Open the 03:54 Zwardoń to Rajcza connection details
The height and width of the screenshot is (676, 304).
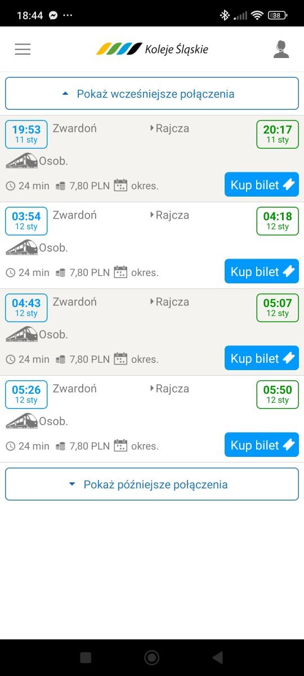pos(152,246)
